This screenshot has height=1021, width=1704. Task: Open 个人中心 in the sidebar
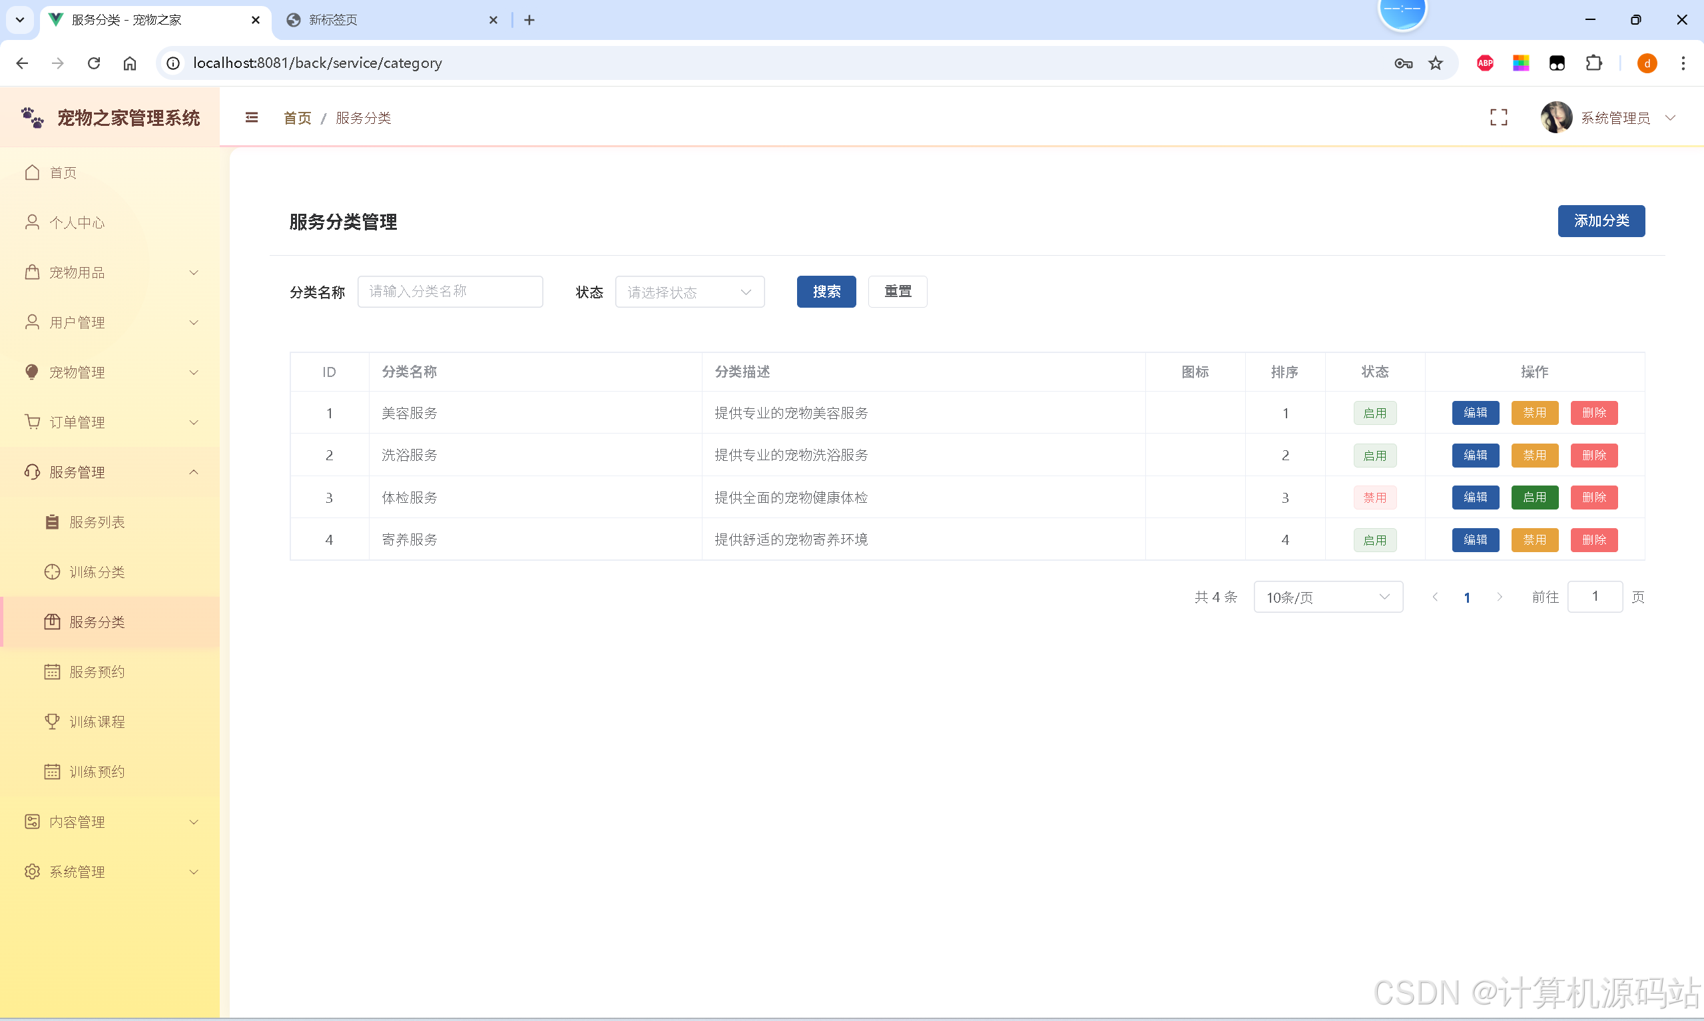point(110,222)
